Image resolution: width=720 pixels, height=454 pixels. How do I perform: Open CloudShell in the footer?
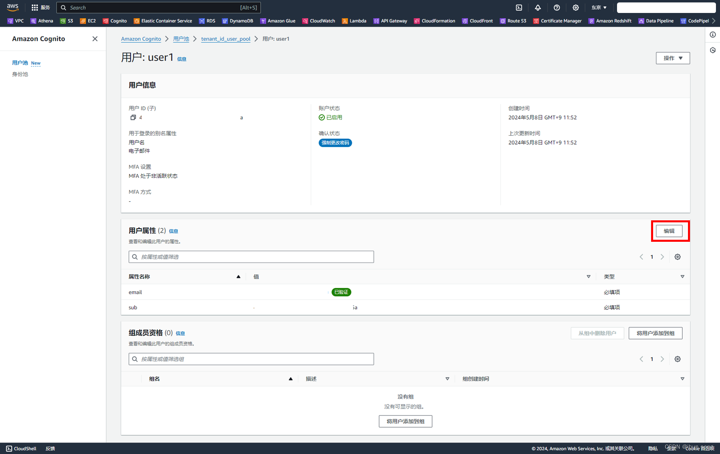click(21, 448)
